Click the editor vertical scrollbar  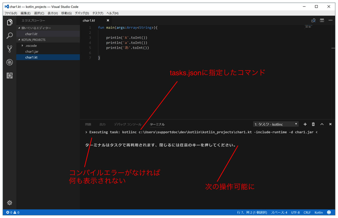333,72
